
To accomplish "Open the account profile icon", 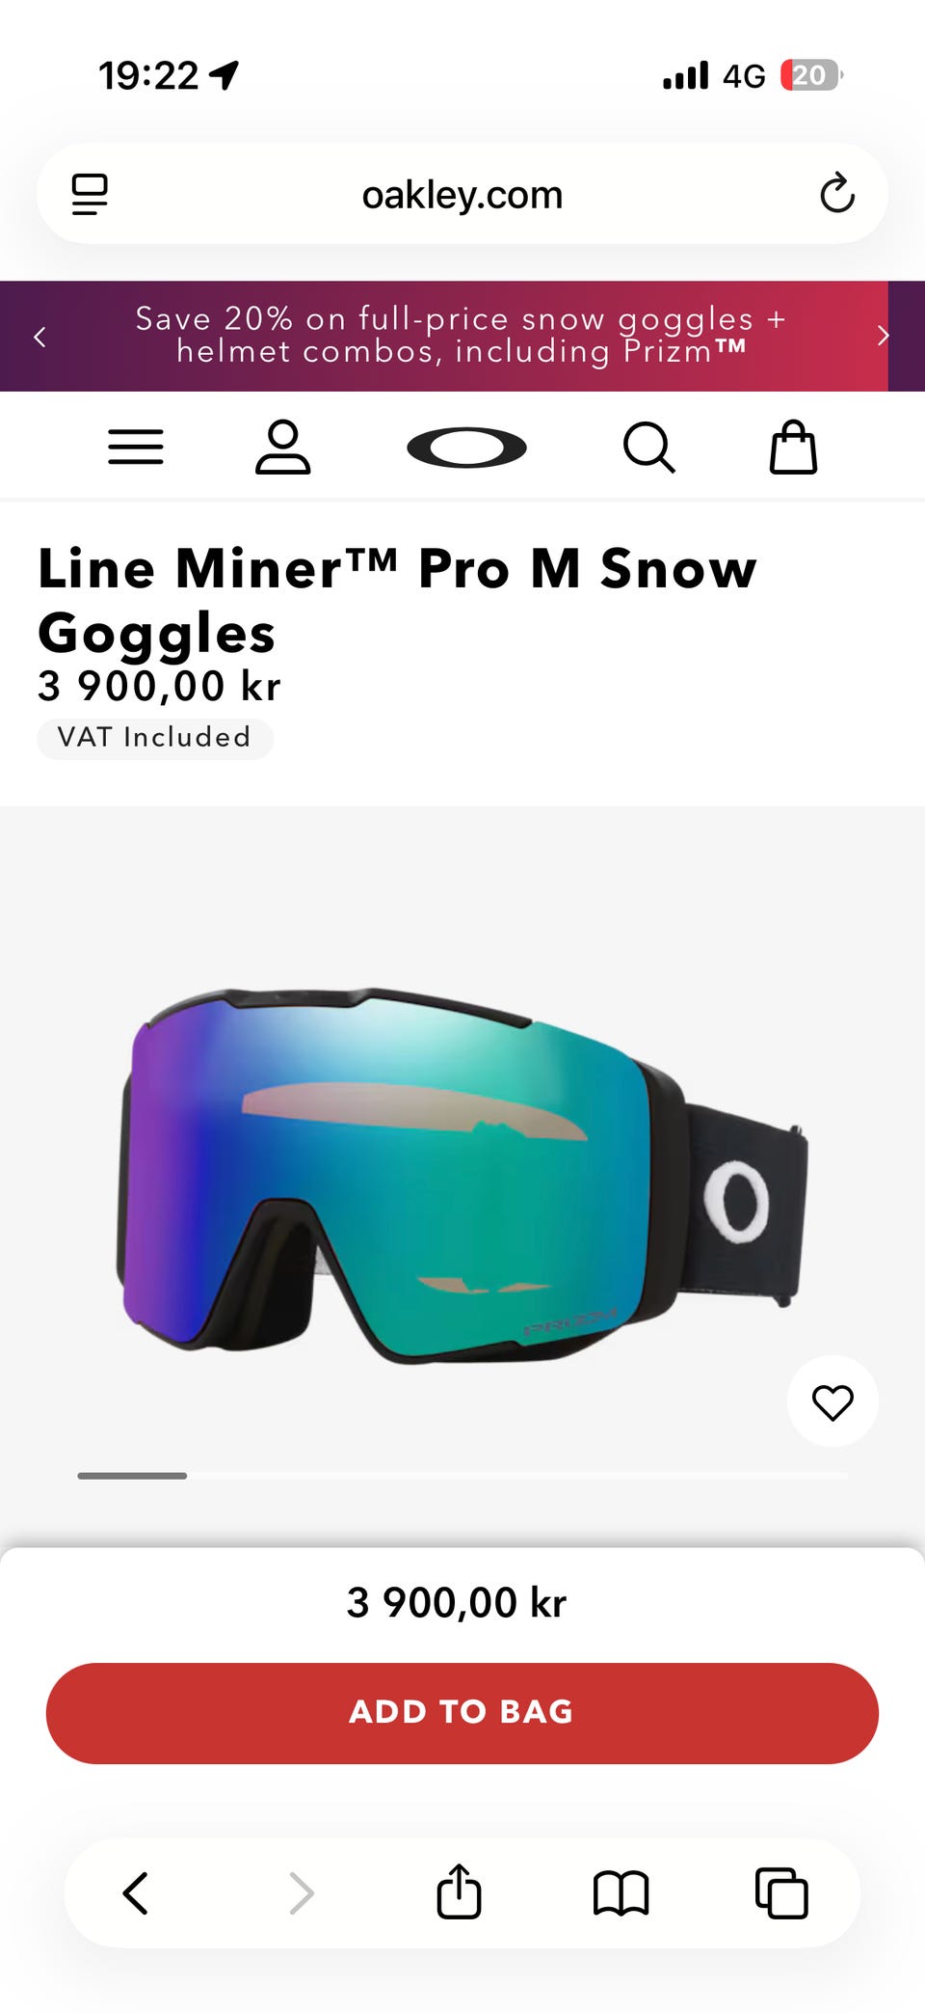I will click(282, 448).
